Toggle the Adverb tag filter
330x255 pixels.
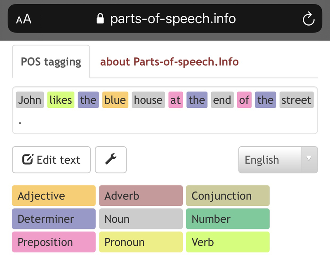[x=141, y=196]
